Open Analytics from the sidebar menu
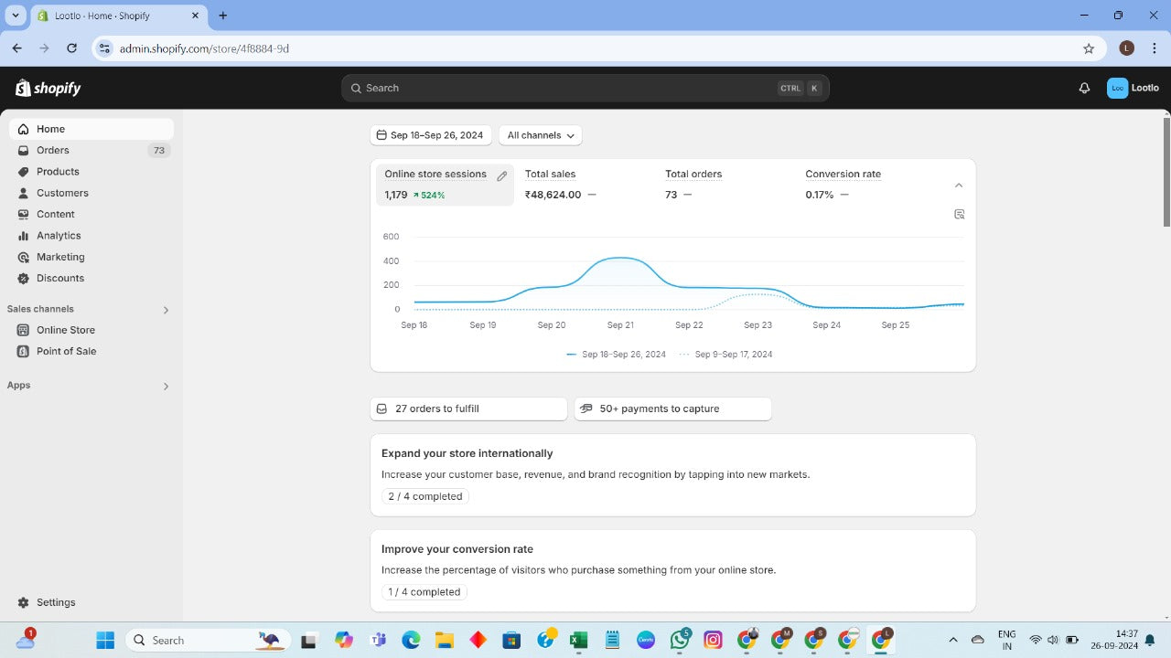Viewport: 1171px width, 658px height. 59,236
